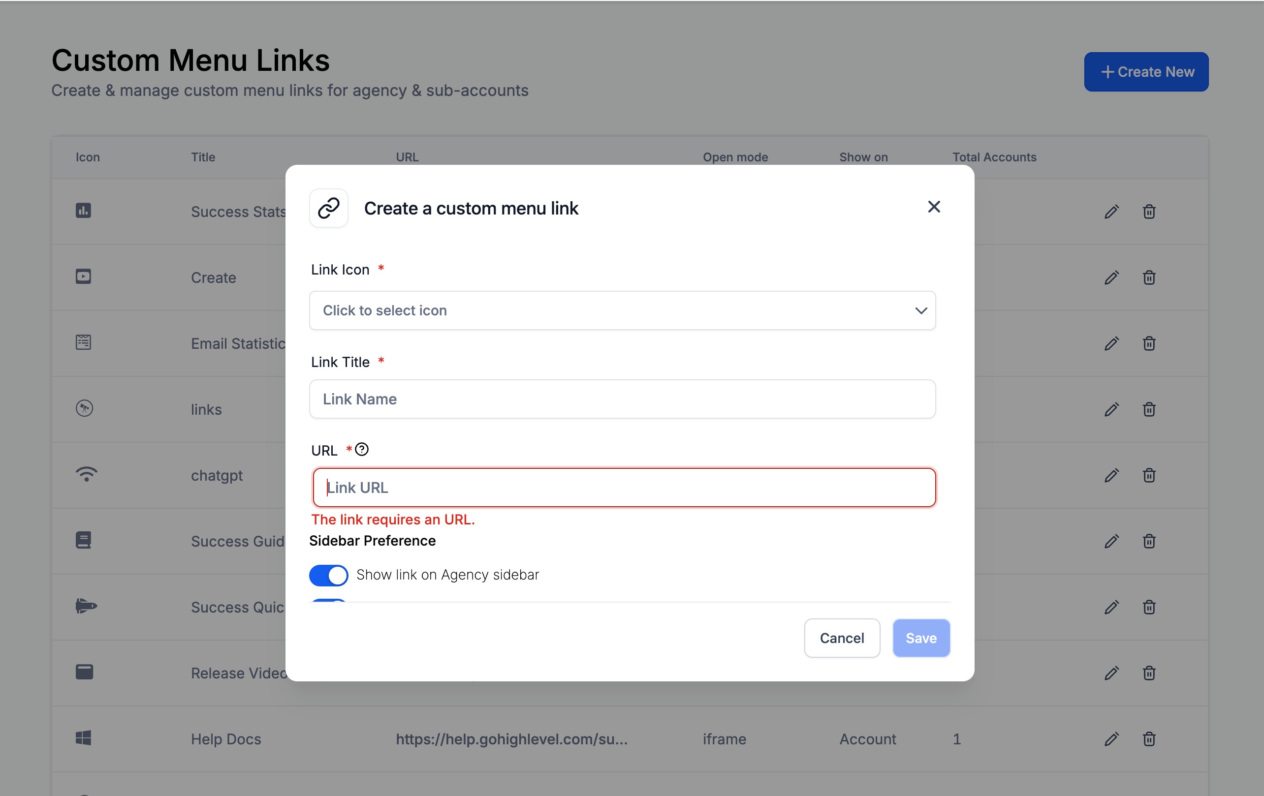Delete the Create row using trash icon

[1149, 277]
